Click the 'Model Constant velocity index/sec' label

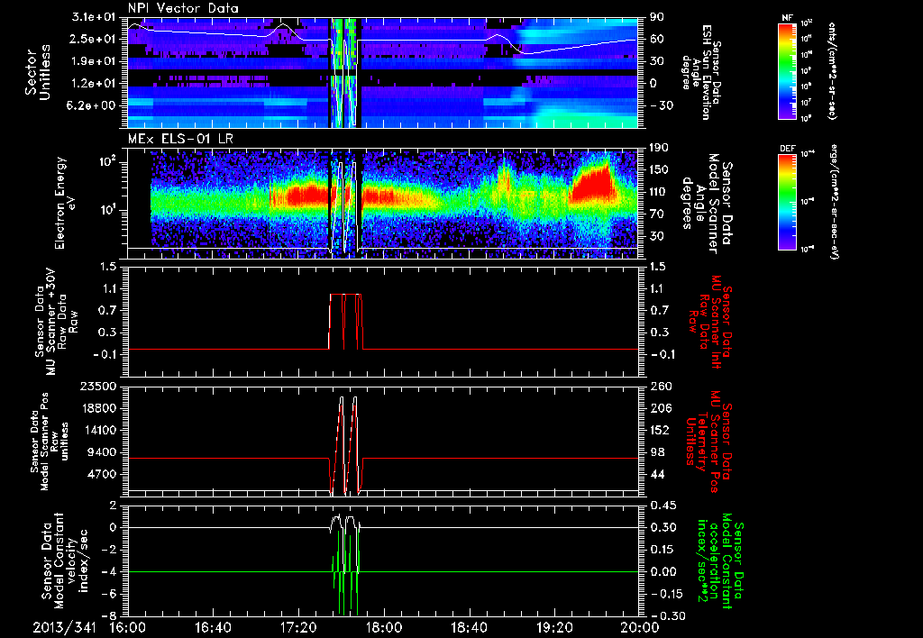[x=64, y=561]
